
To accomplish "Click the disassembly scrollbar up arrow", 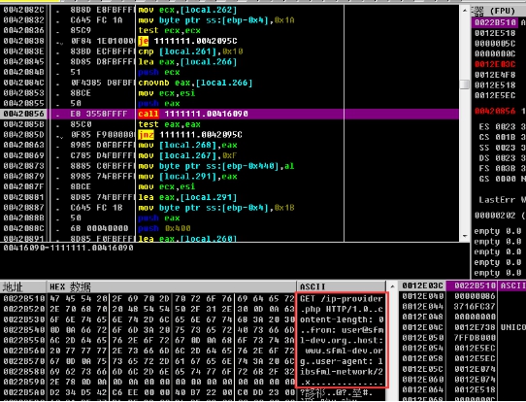I will tap(464, 11).
